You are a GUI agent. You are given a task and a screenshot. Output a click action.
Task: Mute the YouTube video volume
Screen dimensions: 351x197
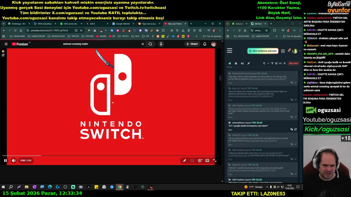point(13,161)
